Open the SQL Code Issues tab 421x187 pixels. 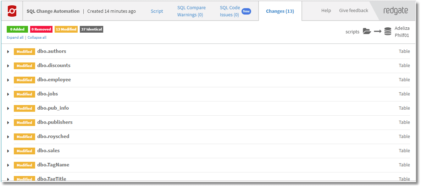[x=230, y=11]
